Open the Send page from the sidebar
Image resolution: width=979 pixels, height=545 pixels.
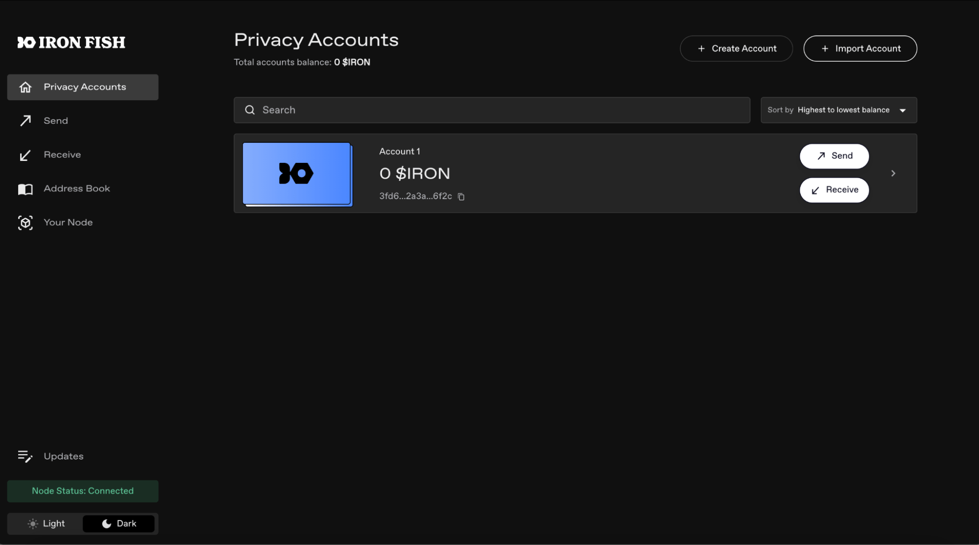click(55, 120)
